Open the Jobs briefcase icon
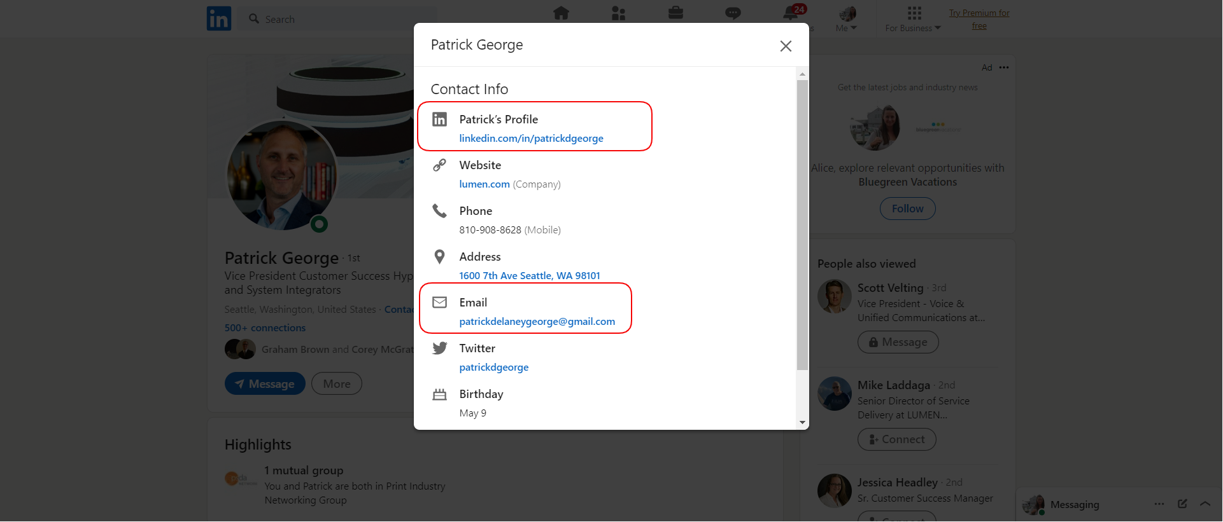The width and height of the screenshot is (1223, 522). click(675, 13)
